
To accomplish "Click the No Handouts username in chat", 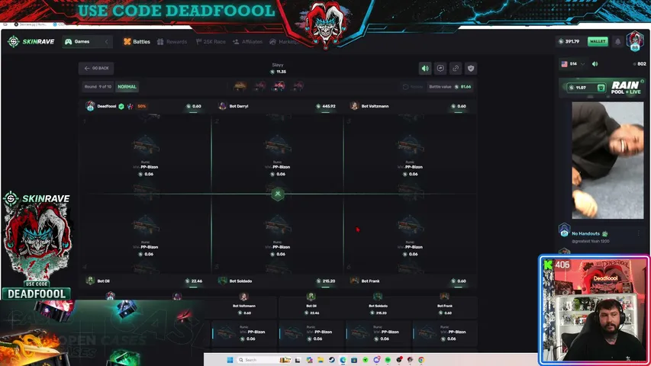I will (x=585, y=233).
